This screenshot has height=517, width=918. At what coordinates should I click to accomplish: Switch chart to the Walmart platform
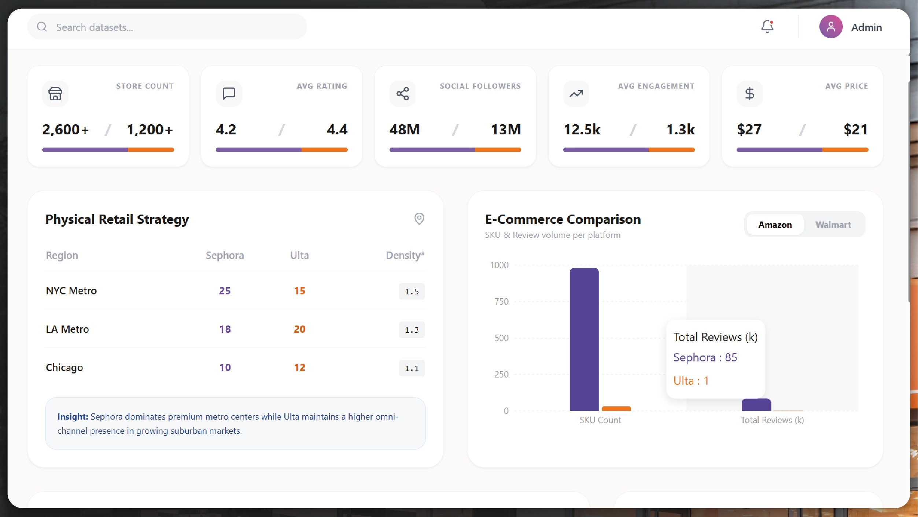pos(833,225)
